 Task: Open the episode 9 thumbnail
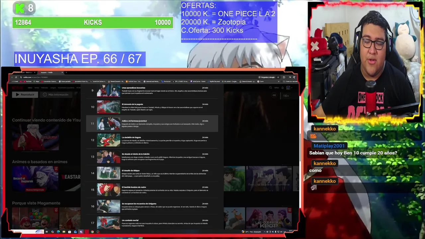coord(109,90)
